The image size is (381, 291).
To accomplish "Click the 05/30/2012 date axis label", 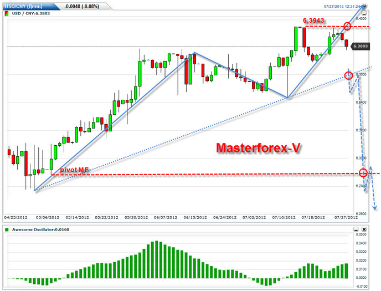I will [136, 217].
